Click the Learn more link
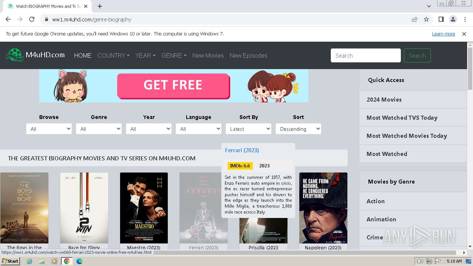Image resolution: width=473 pixels, height=266 pixels. (443, 34)
